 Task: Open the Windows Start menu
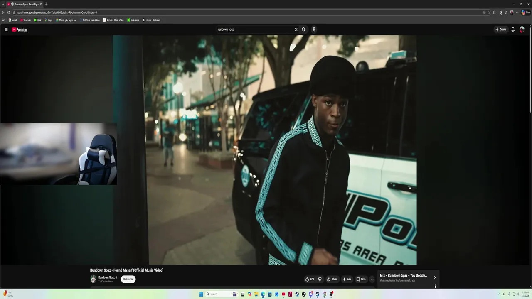pyautogui.click(x=201, y=294)
